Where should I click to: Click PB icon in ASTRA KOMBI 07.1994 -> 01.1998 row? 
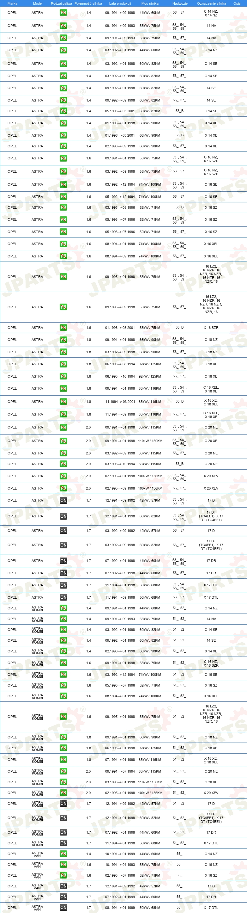[x=63, y=760]
